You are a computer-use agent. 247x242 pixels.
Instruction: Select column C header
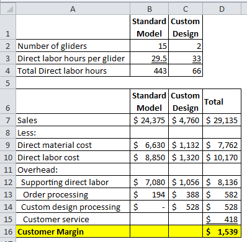tap(186, 9)
